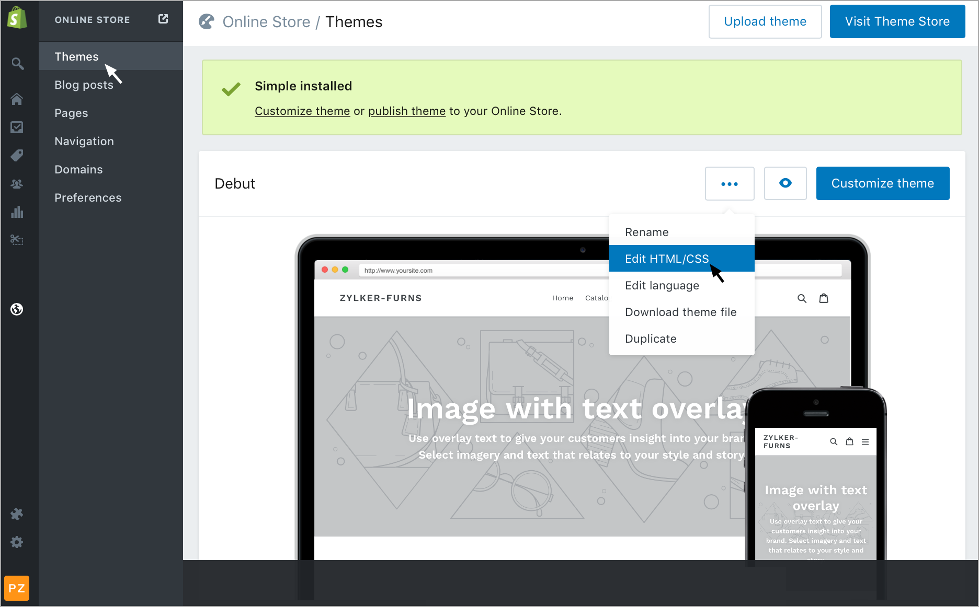Click hamburger menu in phone preview
The image size is (979, 607).
(x=866, y=442)
